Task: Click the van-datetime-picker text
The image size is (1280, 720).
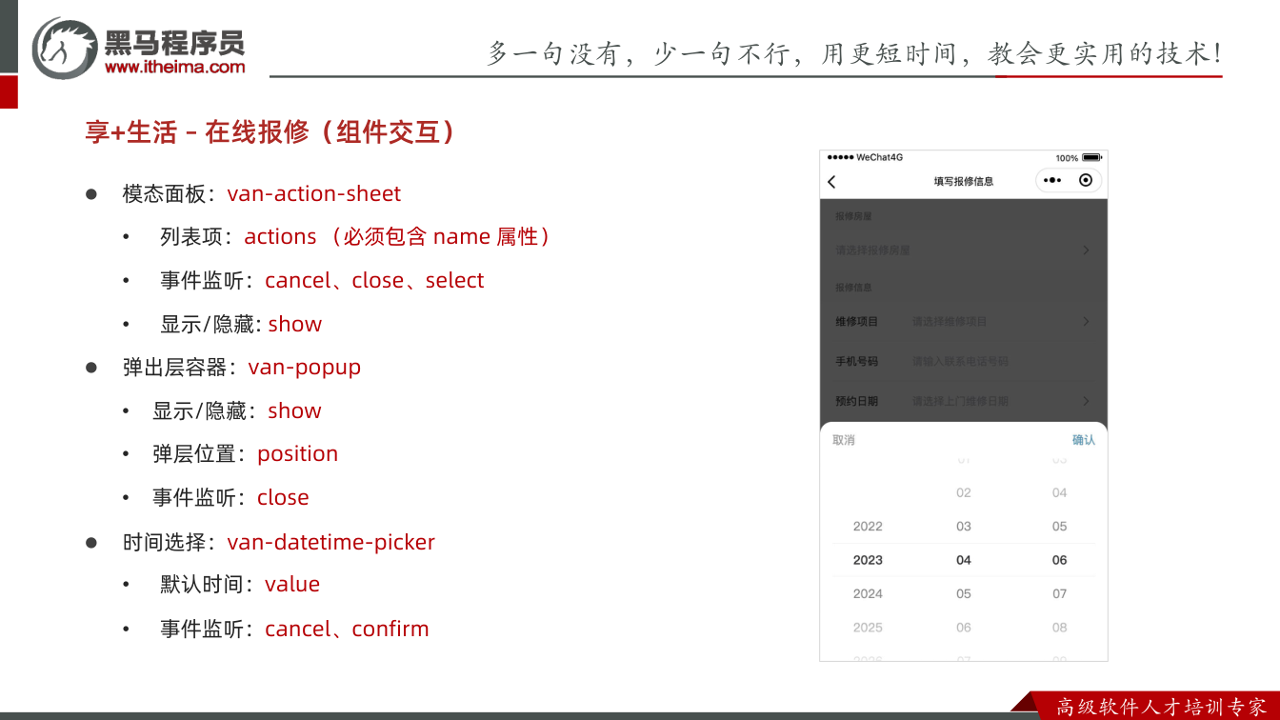Action: pos(331,542)
